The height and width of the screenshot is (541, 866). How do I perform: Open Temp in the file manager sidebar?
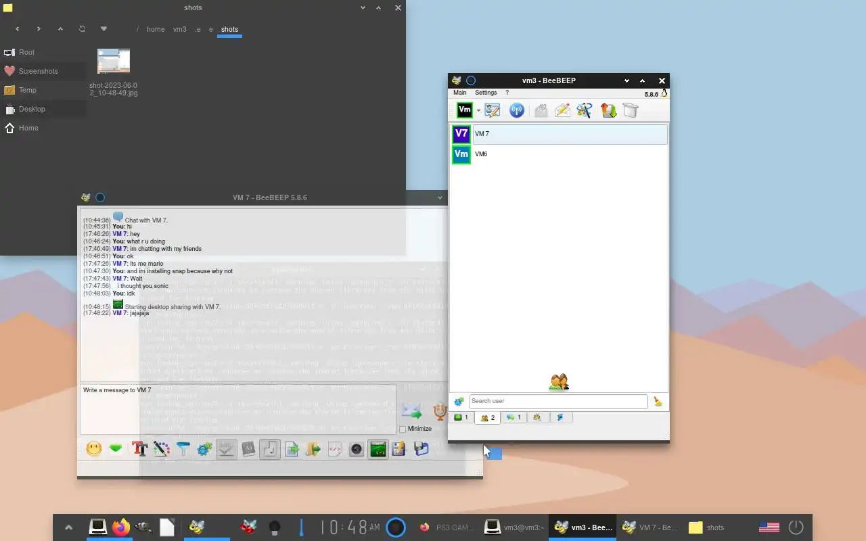tap(43, 90)
